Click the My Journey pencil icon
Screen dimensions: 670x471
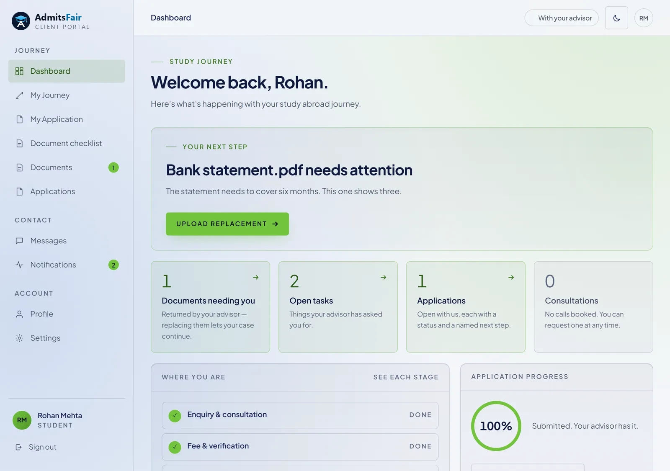pos(19,95)
